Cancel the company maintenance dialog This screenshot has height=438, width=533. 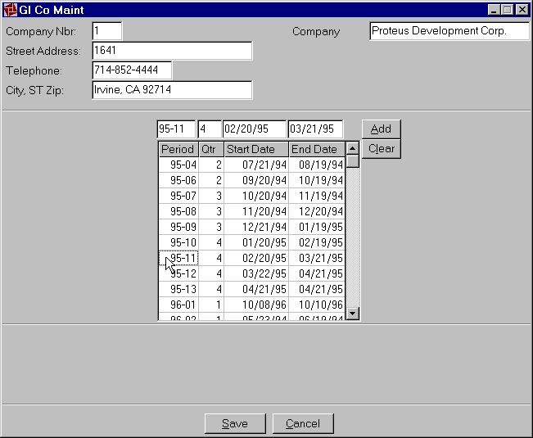pos(303,423)
